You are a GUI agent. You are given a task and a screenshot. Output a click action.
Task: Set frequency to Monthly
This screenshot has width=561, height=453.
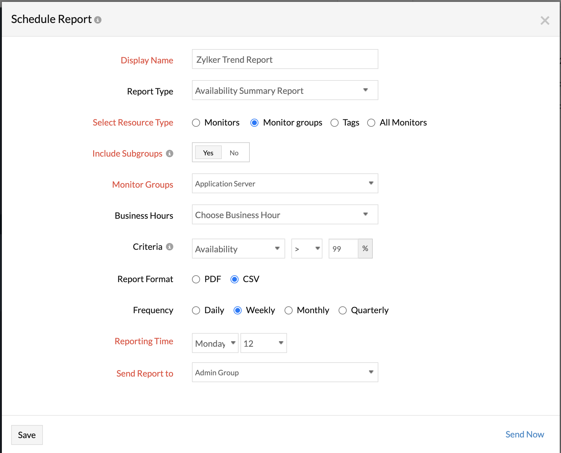(289, 310)
